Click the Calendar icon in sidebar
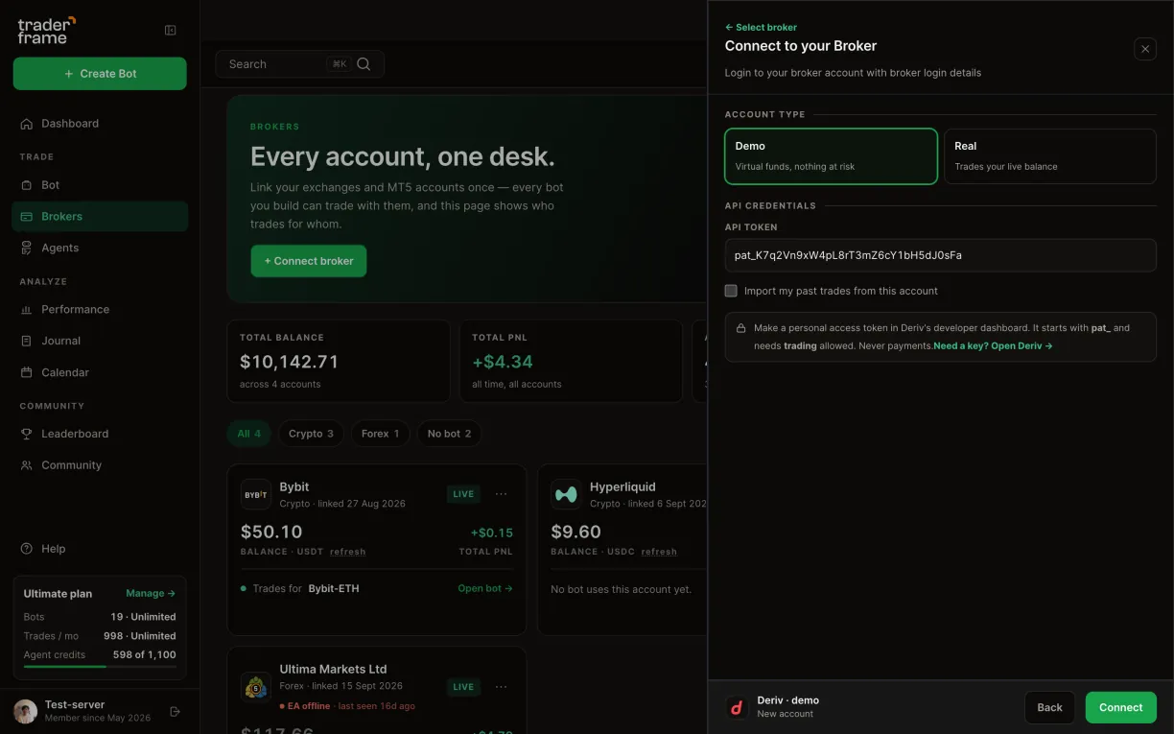Viewport: 1174px width, 734px height. click(27, 372)
